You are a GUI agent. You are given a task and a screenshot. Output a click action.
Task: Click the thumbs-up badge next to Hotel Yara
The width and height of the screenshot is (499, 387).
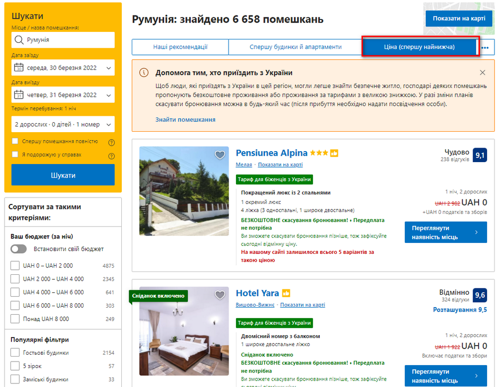286,293
